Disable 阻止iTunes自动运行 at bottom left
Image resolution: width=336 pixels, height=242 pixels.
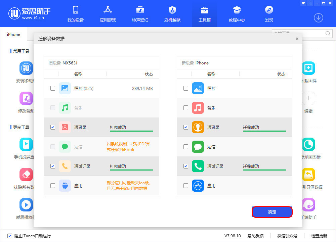[x=9, y=236]
